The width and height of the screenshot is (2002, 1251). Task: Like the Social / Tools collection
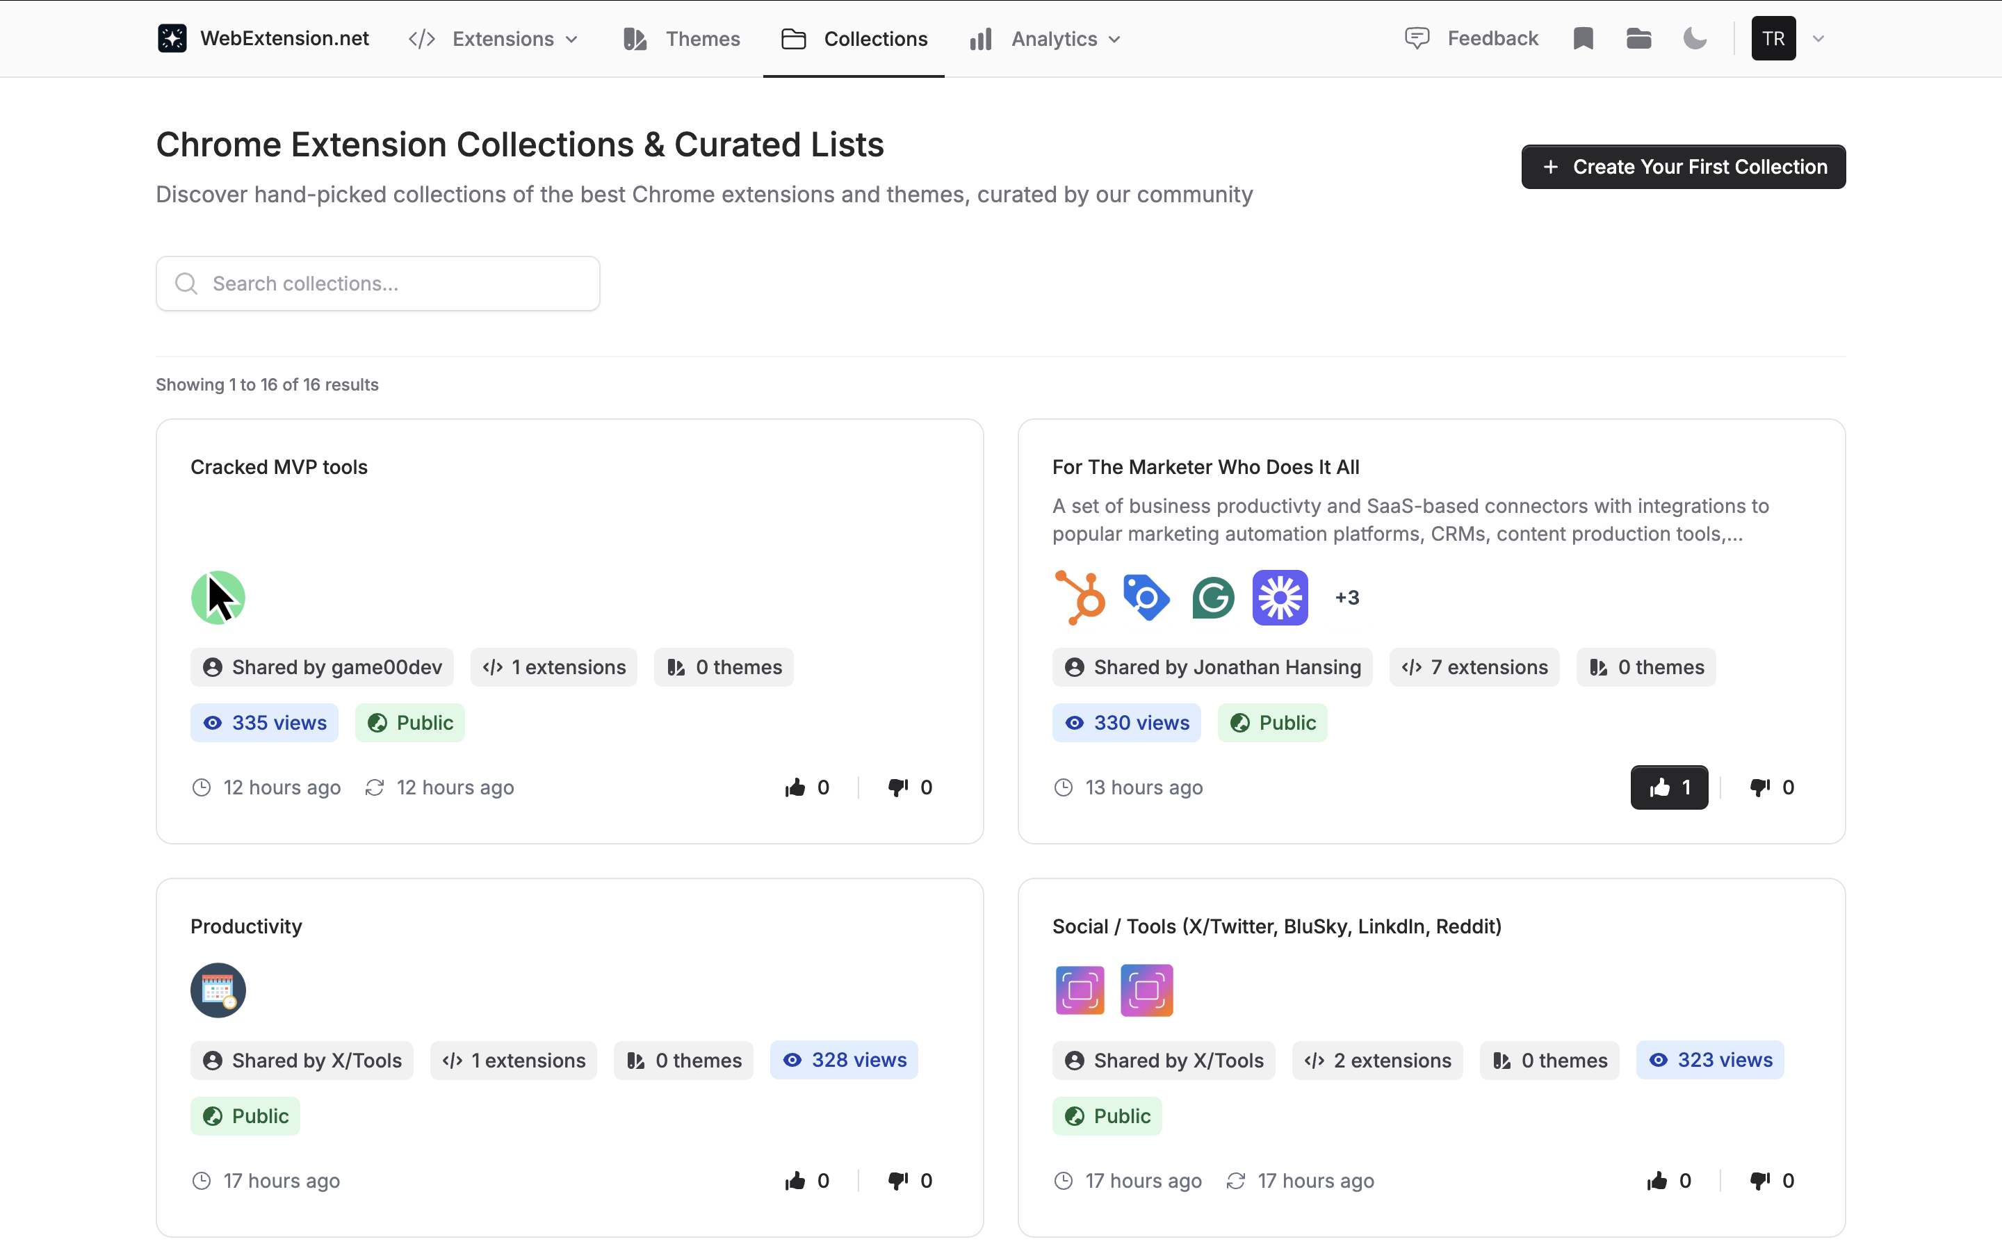(x=1668, y=1181)
